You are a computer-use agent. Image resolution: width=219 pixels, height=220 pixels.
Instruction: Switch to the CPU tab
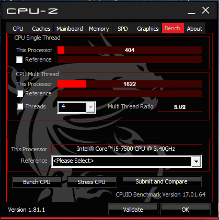18,29
